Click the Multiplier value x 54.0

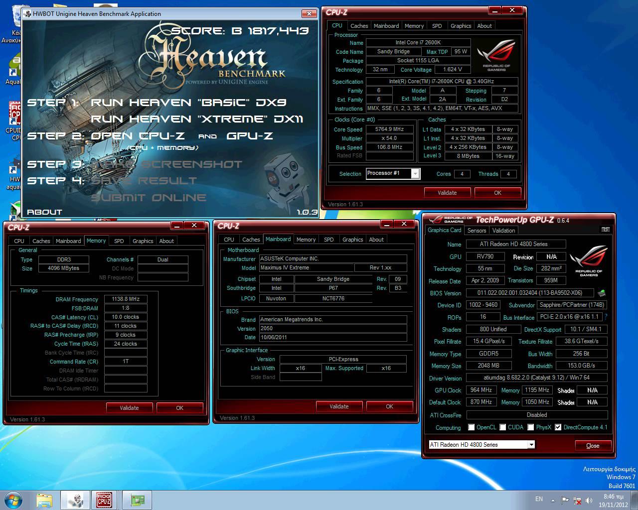tap(390, 138)
